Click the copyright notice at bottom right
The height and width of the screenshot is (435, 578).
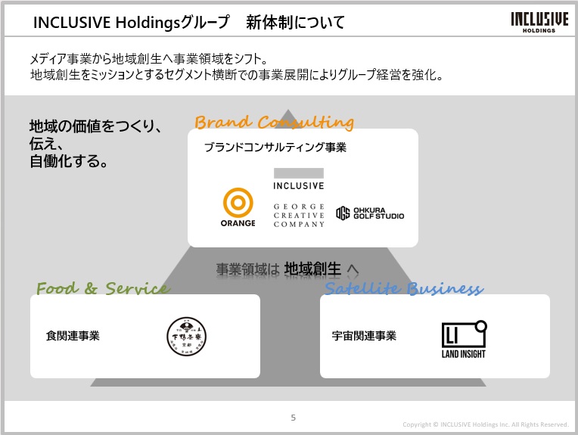pos(486,424)
